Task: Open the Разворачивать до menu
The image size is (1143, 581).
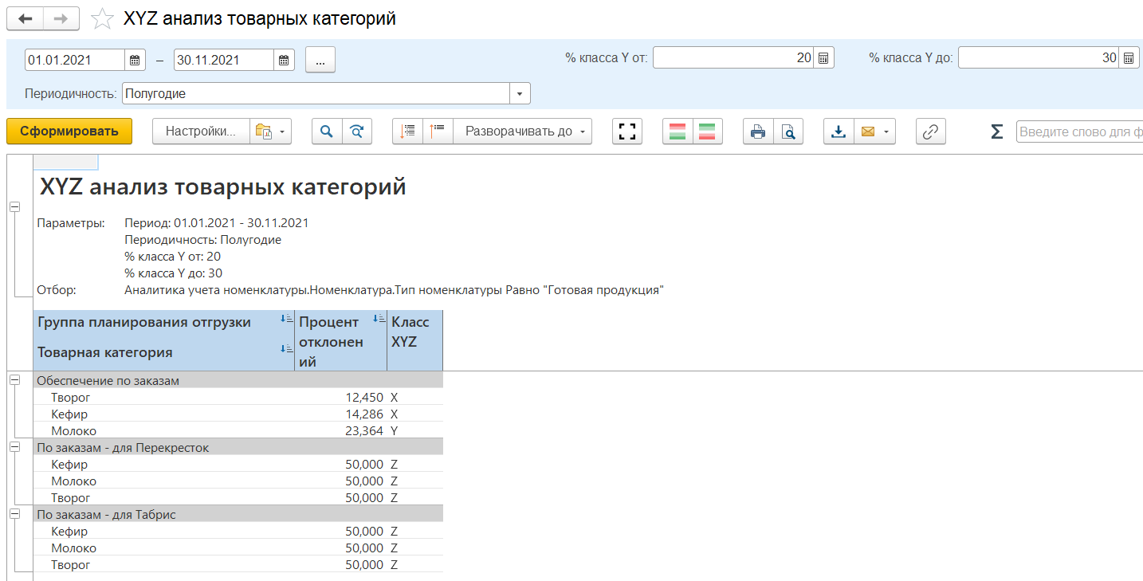Action: pyautogui.click(x=522, y=132)
